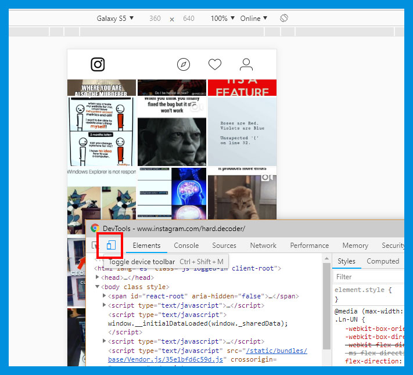Open the IT'S A FEATURE red post thumbnail
This screenshot has height=375, width=413.
[x=242, y=88]
